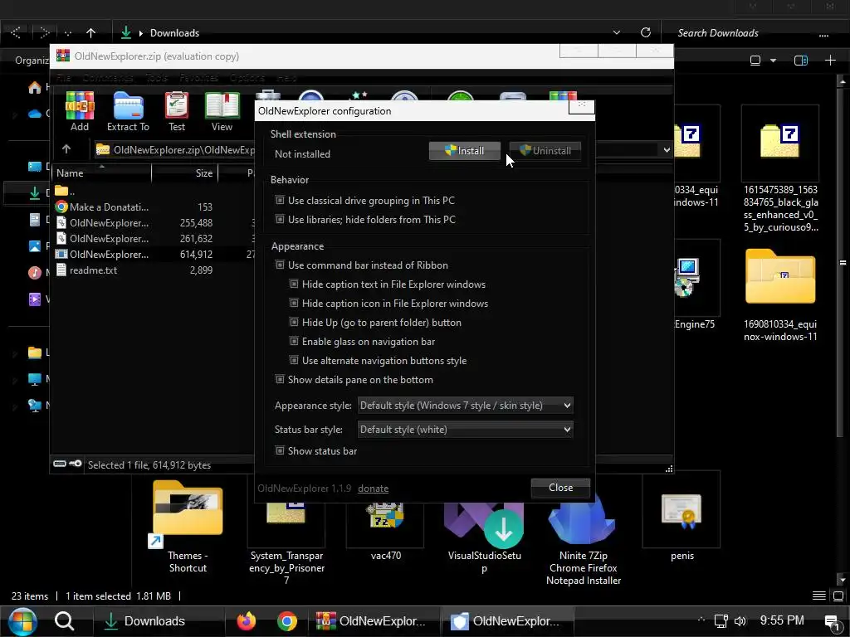850x637 pixels.
Task: Click the Videos icon in Explorer sidebar
Action: tap(35, 299)
